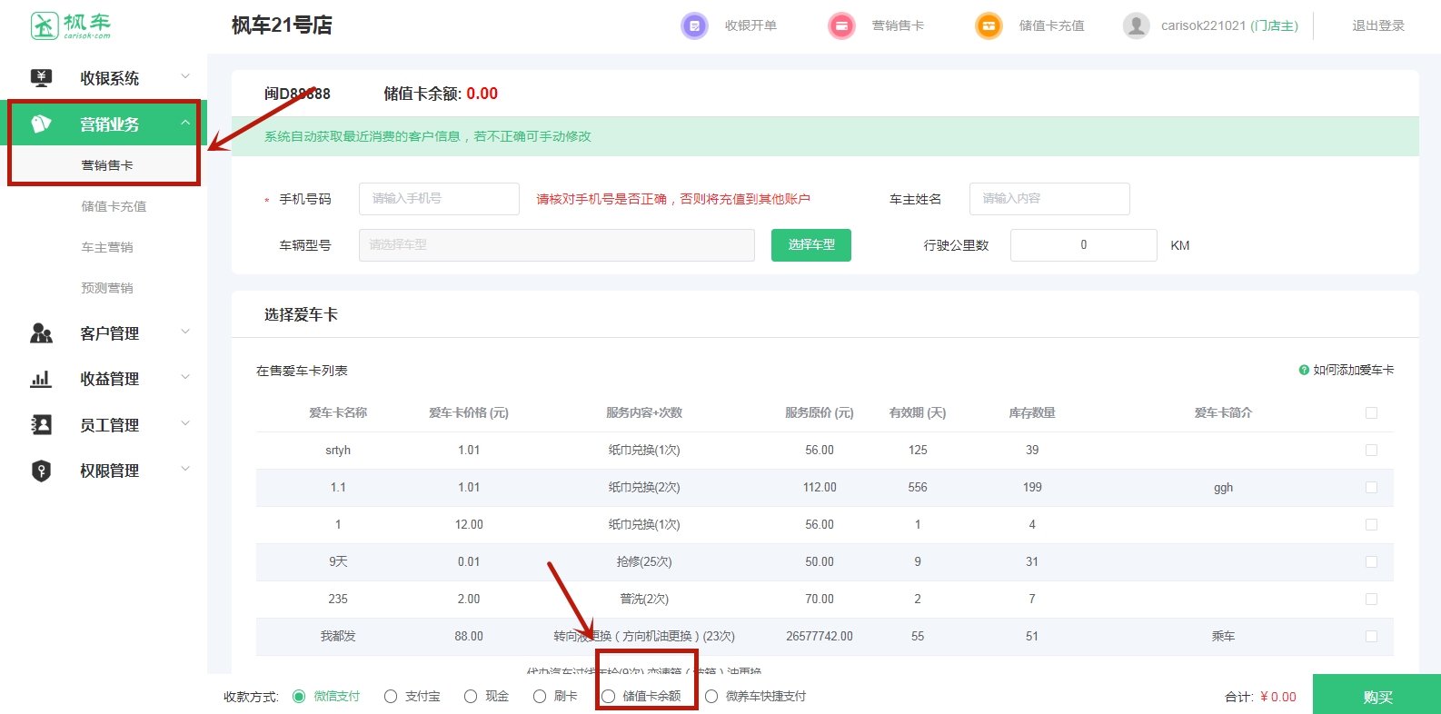Click the green 购买 button
Screen dimensions: 1441x714
1376,696
